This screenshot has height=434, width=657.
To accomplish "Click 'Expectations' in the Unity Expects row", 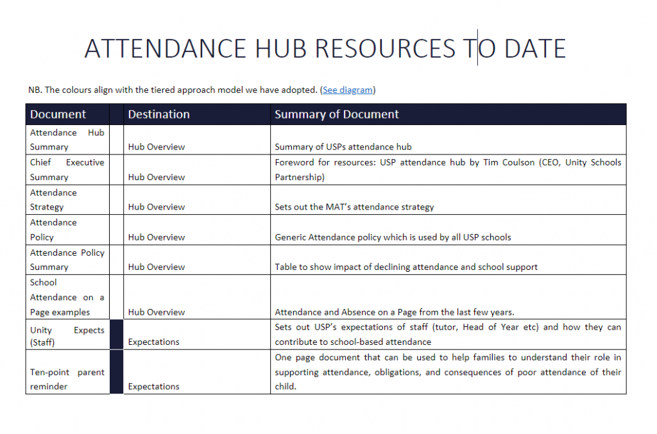I will click(154, 342).
